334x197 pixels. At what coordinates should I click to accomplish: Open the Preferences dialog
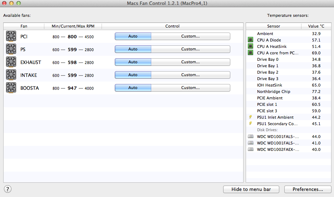click(308, 189)
